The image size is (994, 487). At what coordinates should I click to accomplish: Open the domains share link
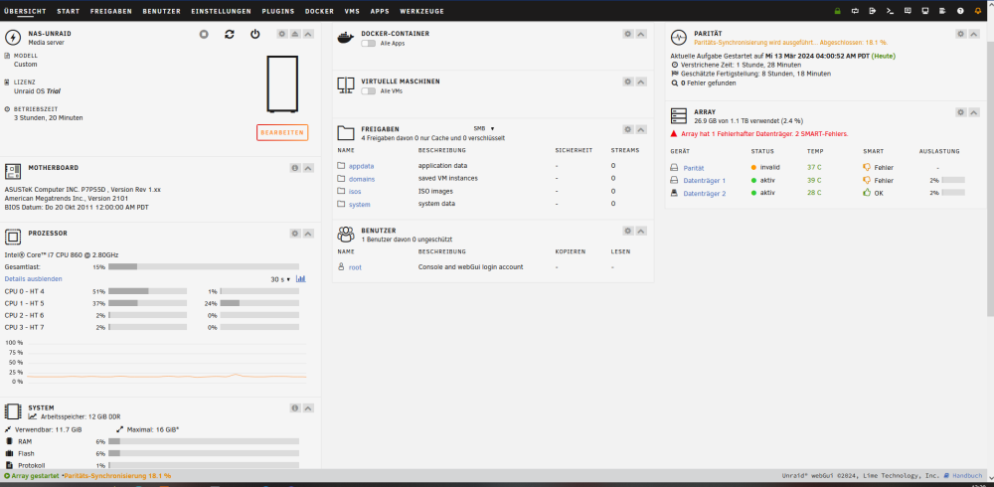(362, 179)
